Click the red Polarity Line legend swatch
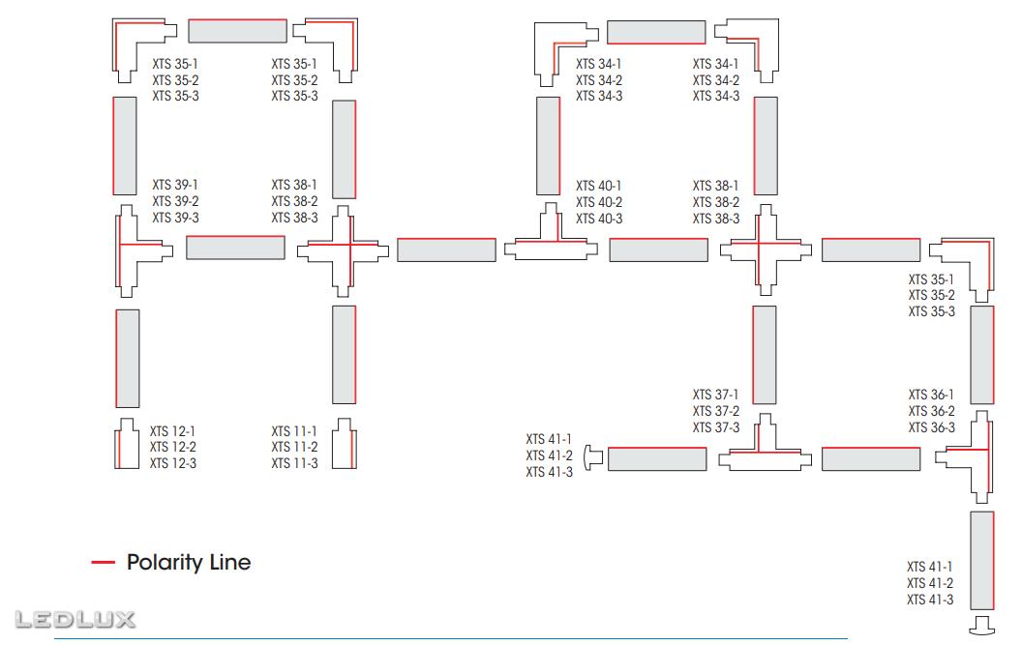The image size is (1022, 645). point(104,563)
